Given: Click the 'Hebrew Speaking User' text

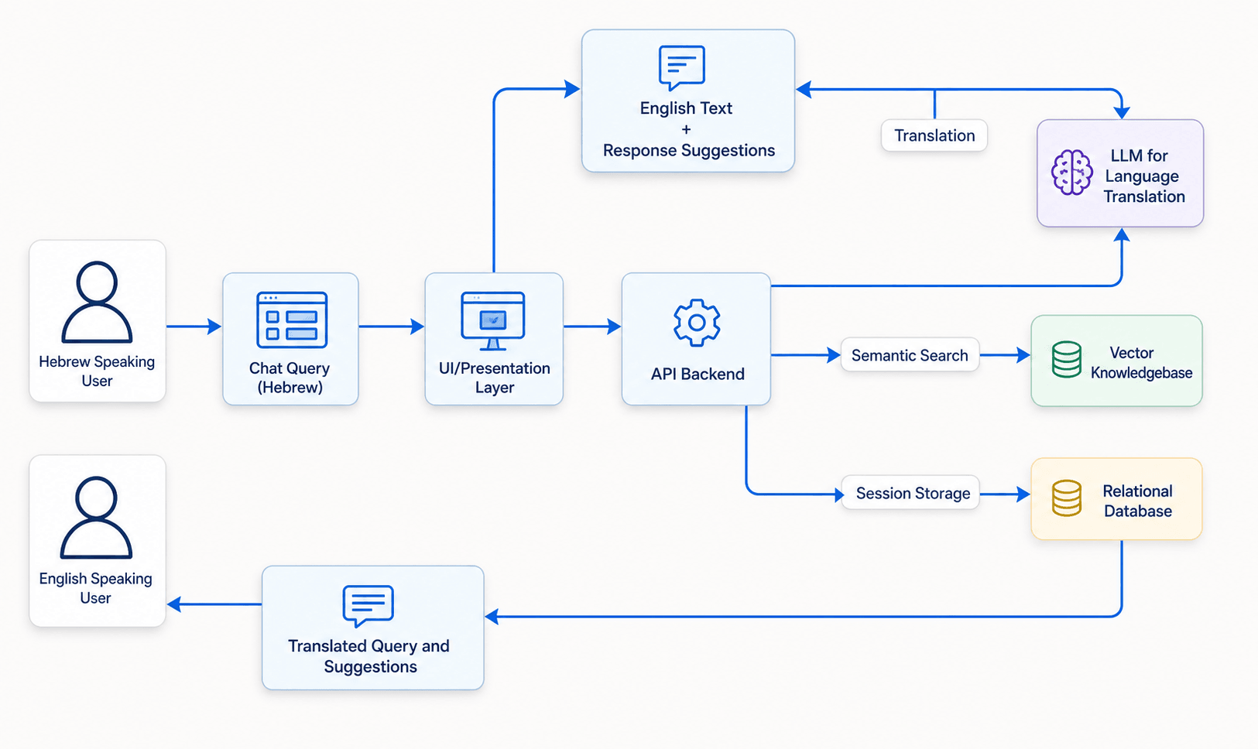Looking at the screenshot, I should tap(97, 371).
